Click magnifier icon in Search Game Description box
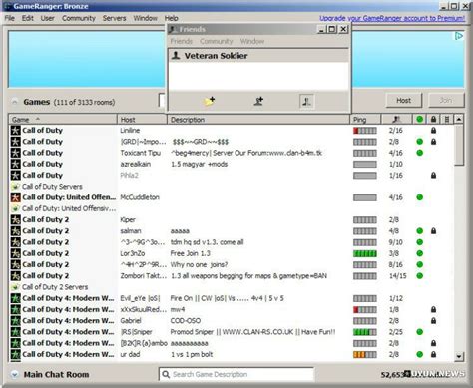 coord(166,374)
